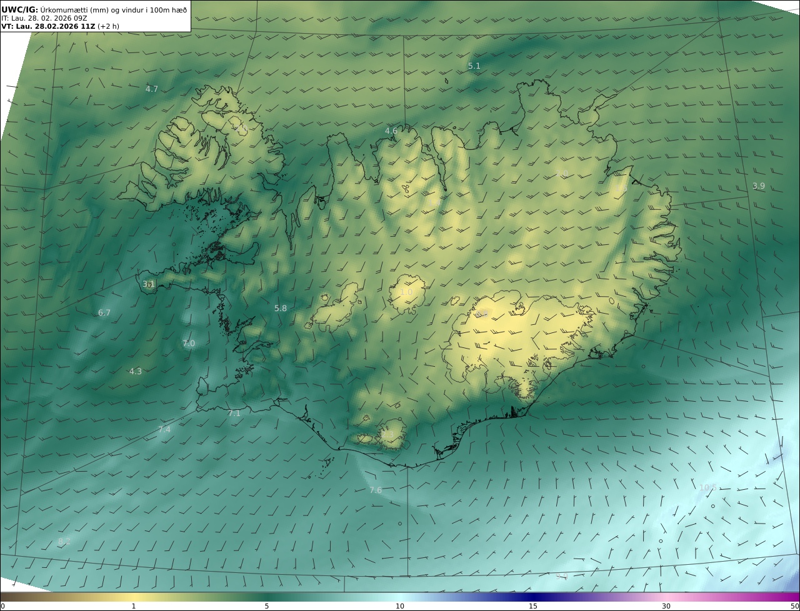
Task: Click the 1.0 label inside glacier outline
Action: click(x=406, y=292)
